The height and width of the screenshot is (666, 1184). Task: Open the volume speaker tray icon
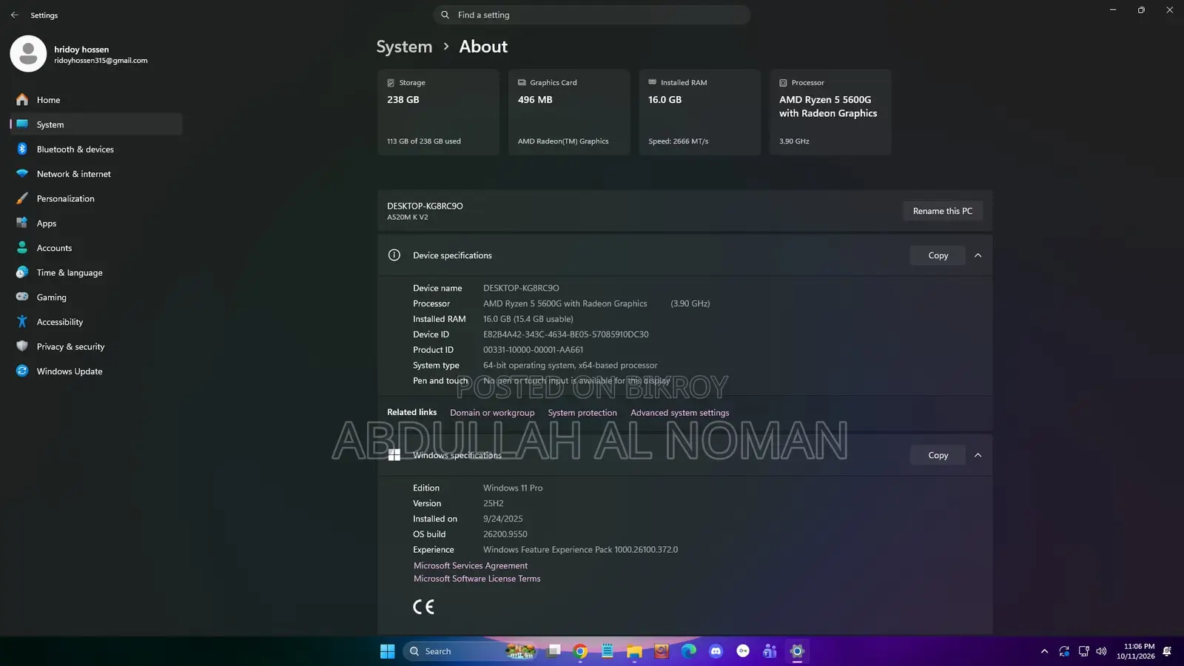1101,651
